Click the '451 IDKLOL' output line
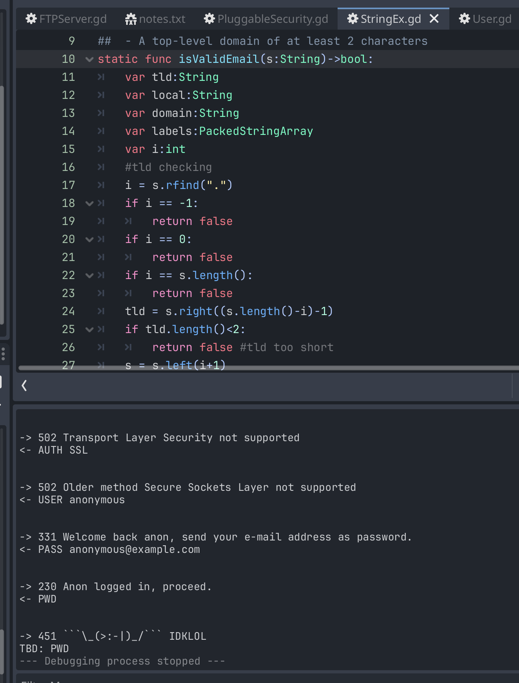This screenshot has width=519, height=683. pos(113,636)
